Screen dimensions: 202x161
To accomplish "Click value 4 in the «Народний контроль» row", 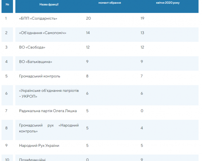I will click(142, 128).
